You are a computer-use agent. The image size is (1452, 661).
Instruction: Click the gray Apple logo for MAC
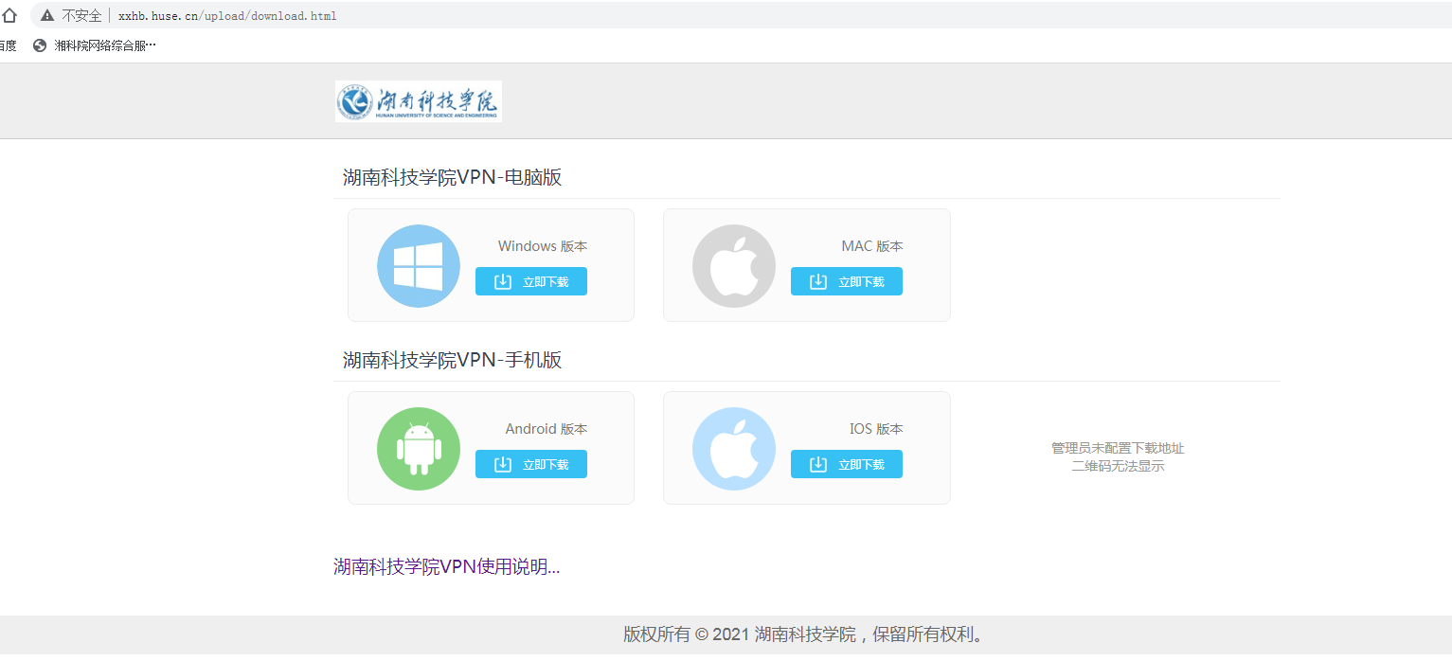tap(734, 266)
